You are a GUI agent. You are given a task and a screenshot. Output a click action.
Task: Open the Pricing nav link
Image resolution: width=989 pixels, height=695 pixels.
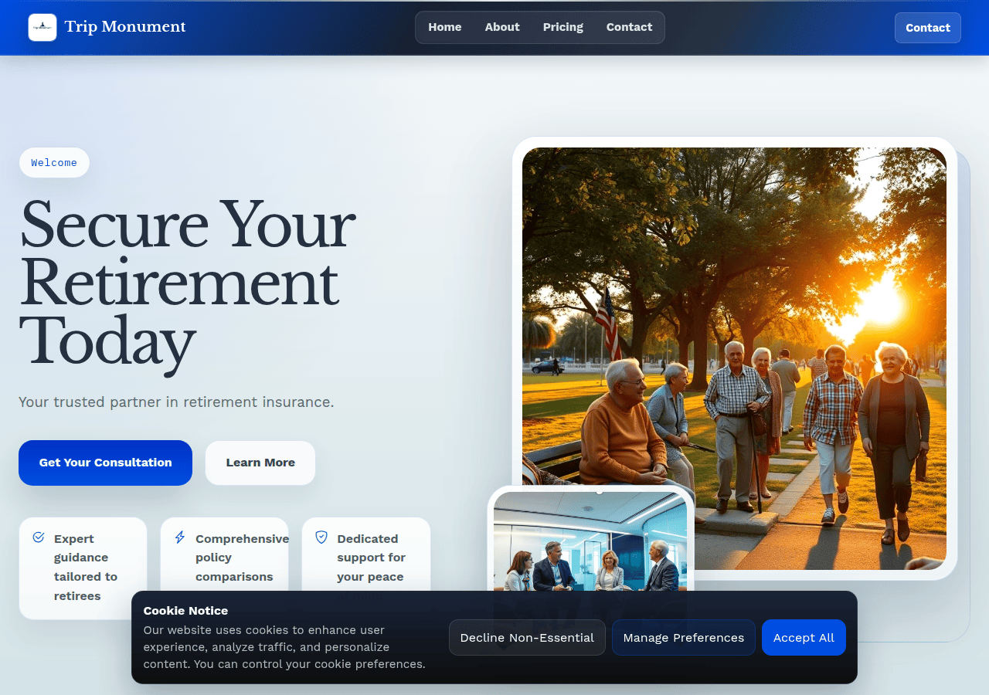point(563,27)
